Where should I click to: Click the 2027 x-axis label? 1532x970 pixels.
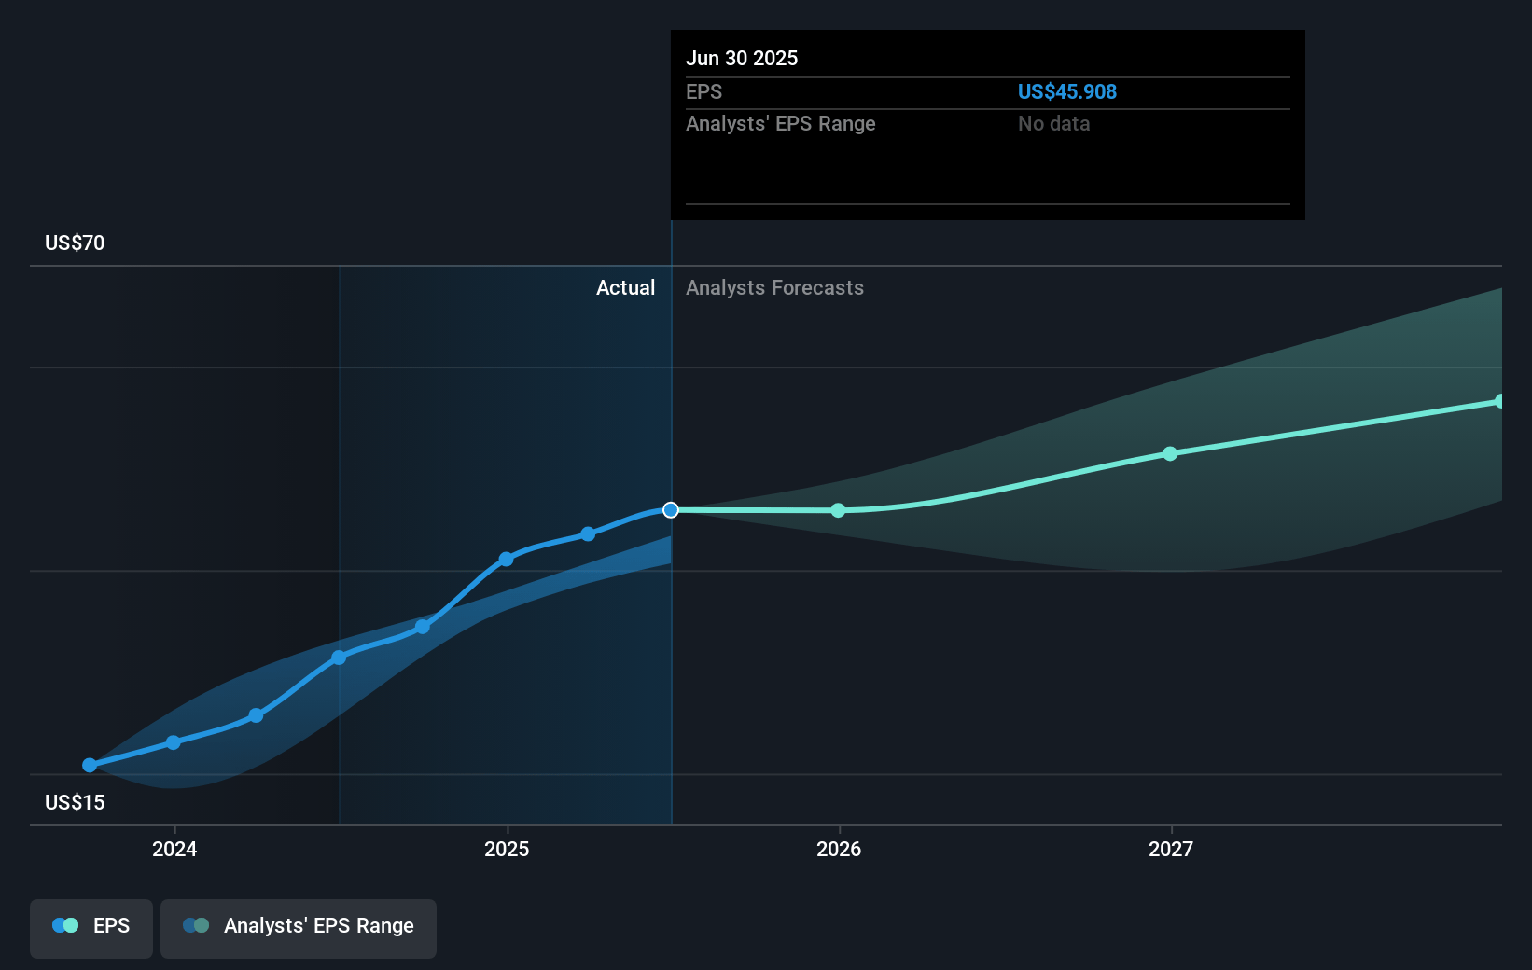(1171, 849)
